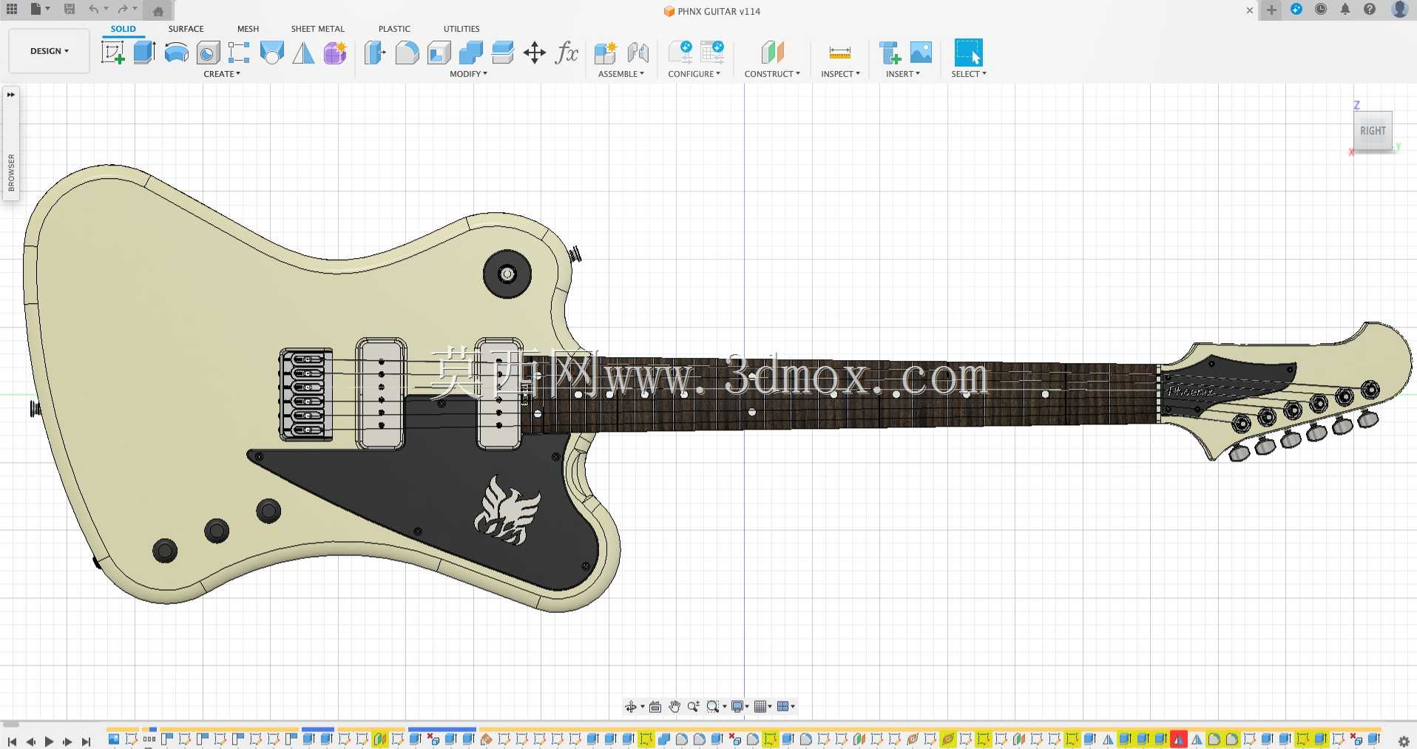
Task: Expand the CREATE menu
Action: tap(222, 74)
